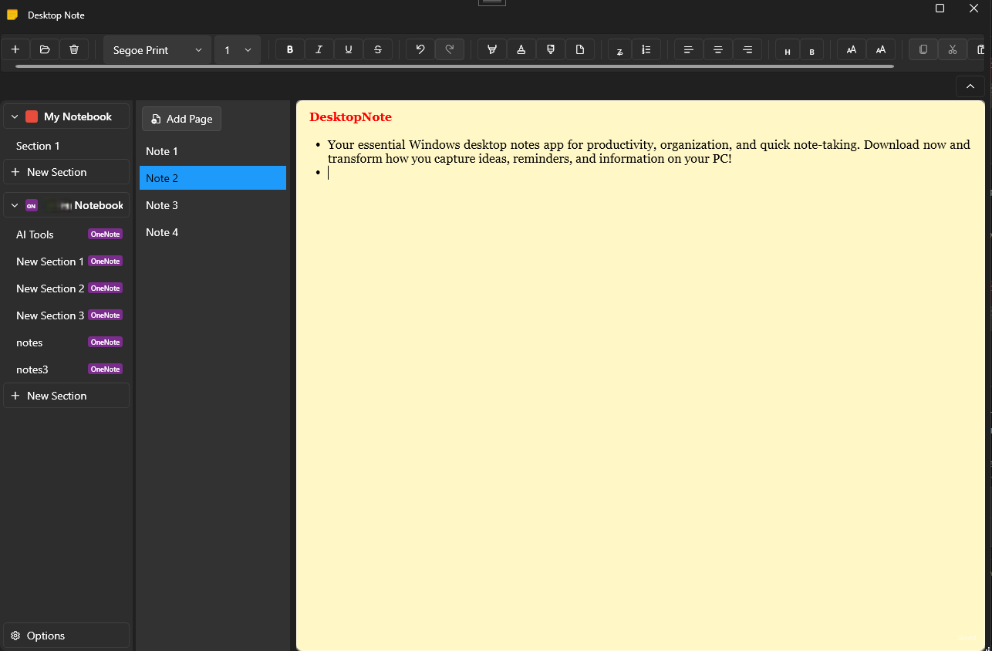The image size is (992, 651).
Task: Add a new section under My Notebook
Action: pyautogui.click(x=66, y=172)
